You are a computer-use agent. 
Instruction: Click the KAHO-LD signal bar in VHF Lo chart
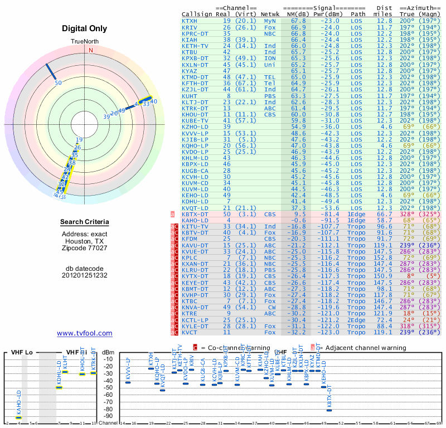click(x=18, y=417)
